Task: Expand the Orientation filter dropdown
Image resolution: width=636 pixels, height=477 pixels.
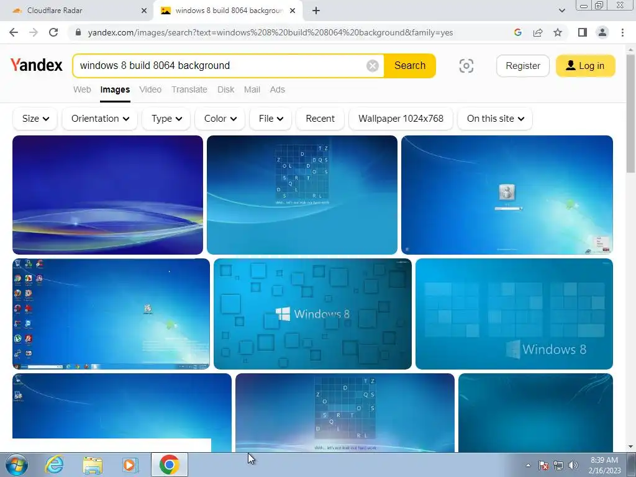Action: pos(100,119)
